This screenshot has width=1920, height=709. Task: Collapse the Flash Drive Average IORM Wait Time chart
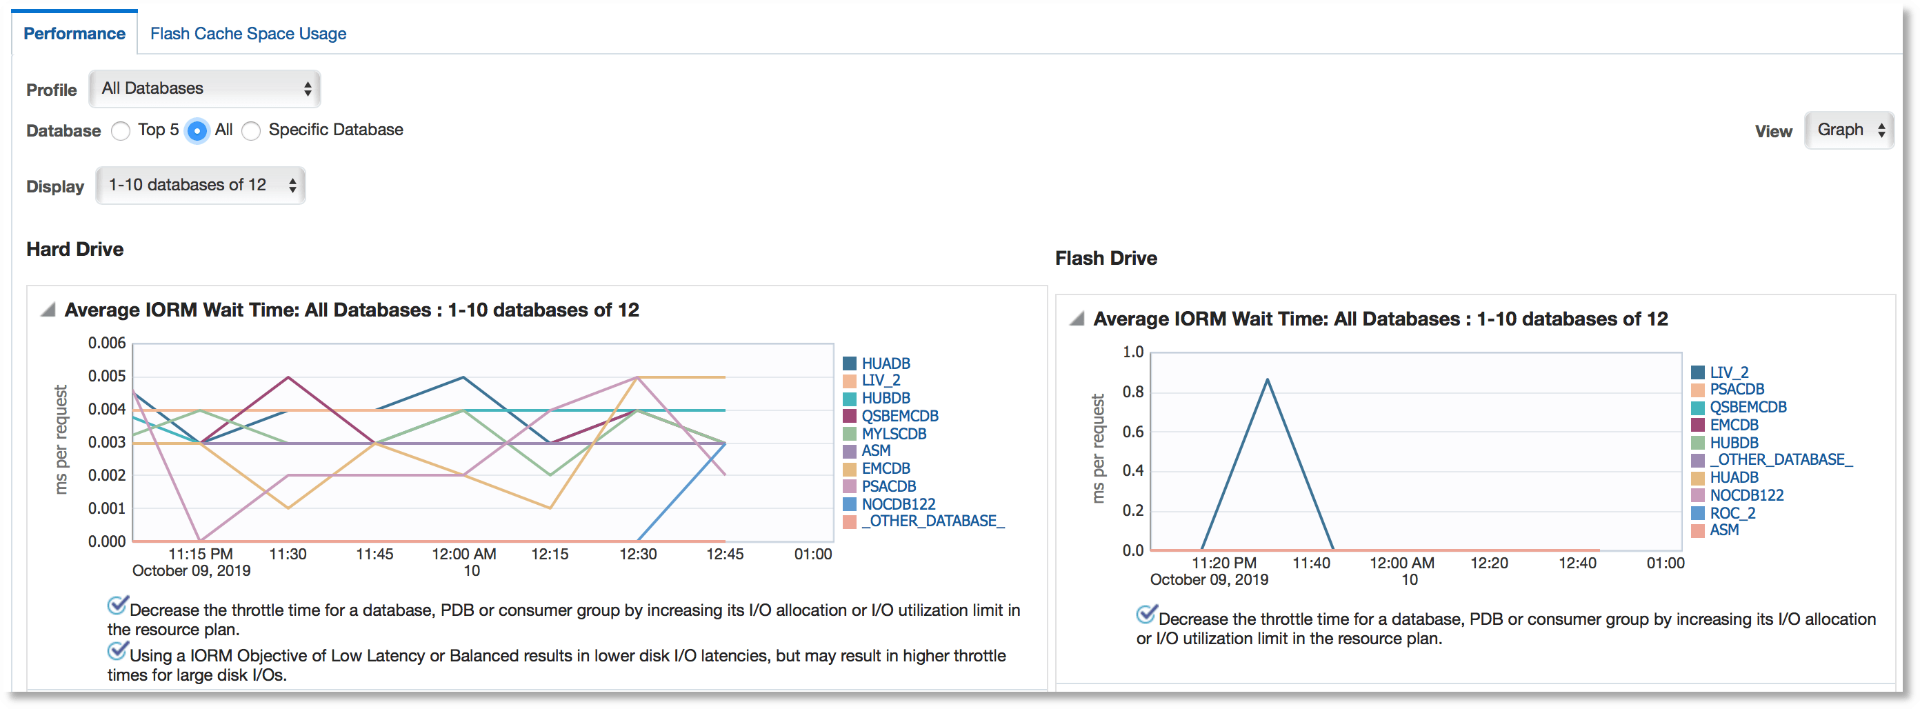[x=1077, y=319]
